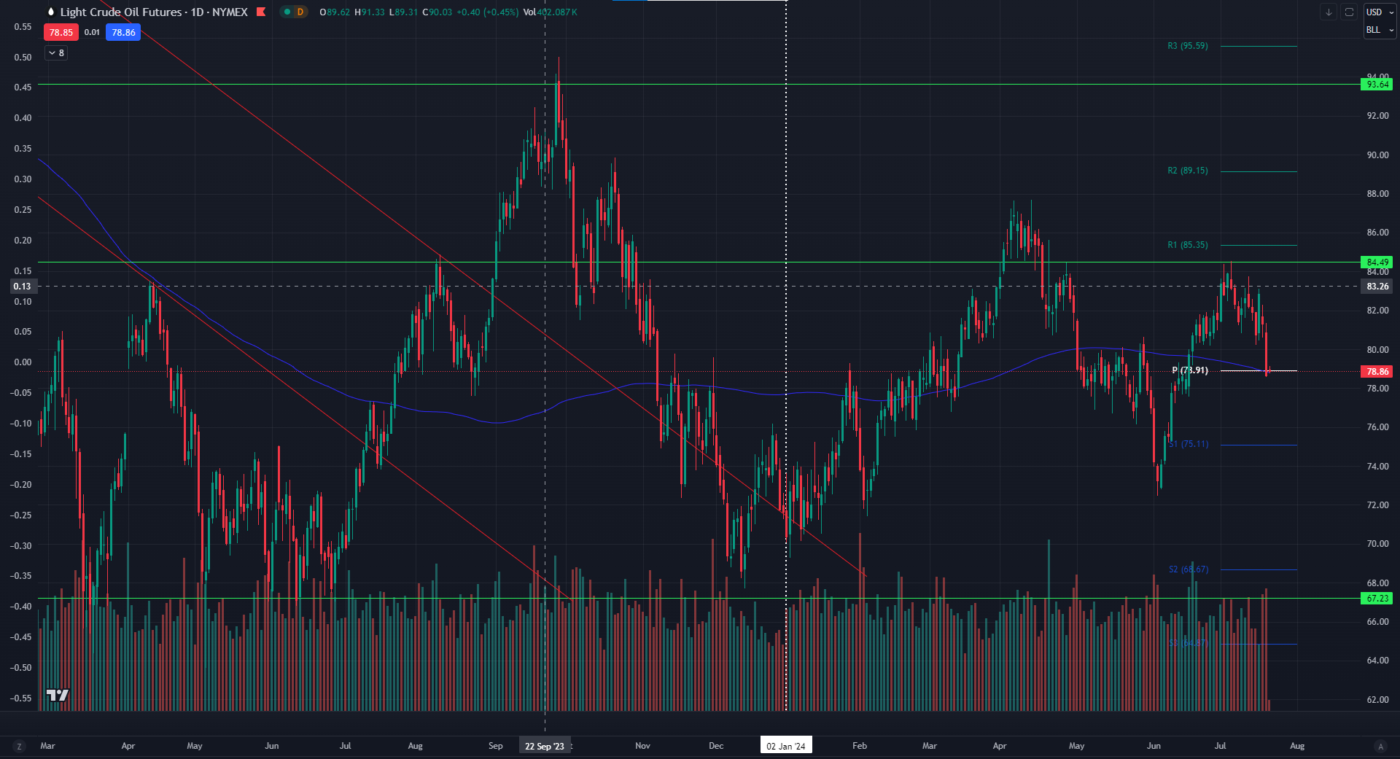This screenshot has height=759, width=1400.
Task: Click the S2 (68.67) pivot label
Action: [1189, 569]
